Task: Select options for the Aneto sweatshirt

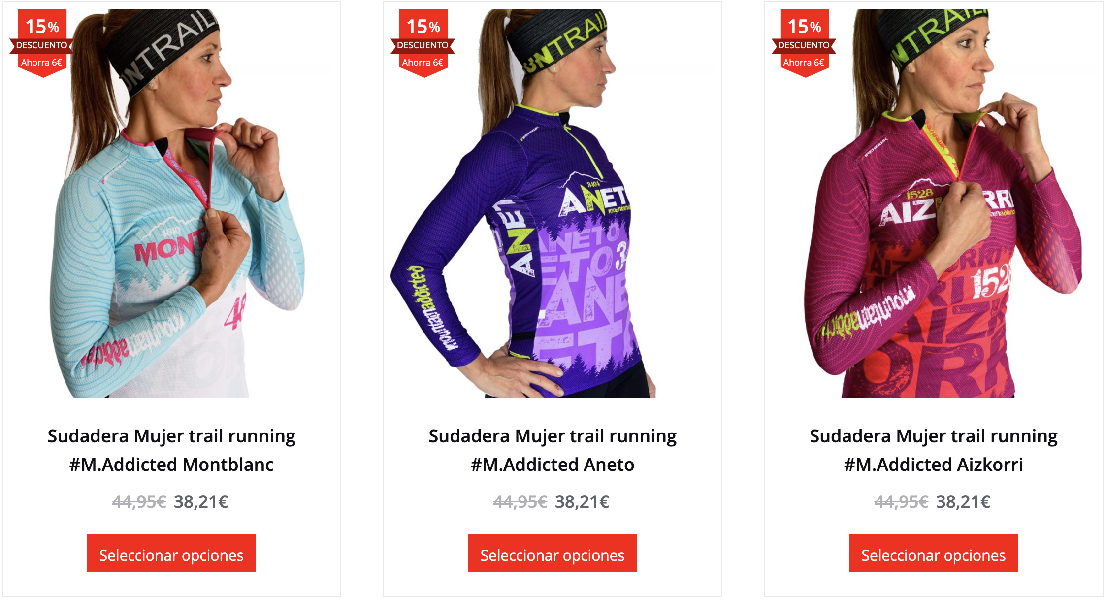Action: 553,553
